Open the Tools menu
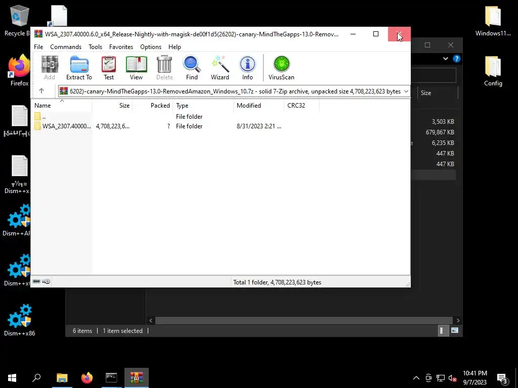The height and width of the screenshot is (388, 518). point(95,47)
